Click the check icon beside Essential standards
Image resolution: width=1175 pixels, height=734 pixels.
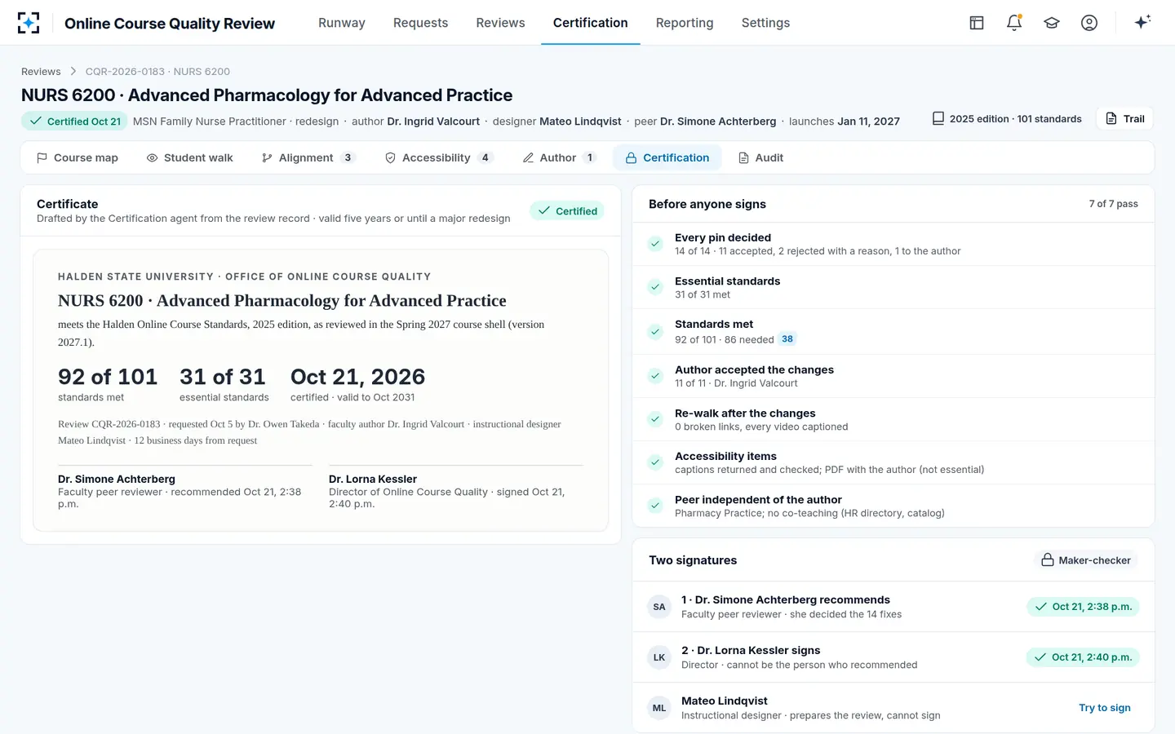tap(655, 287)
